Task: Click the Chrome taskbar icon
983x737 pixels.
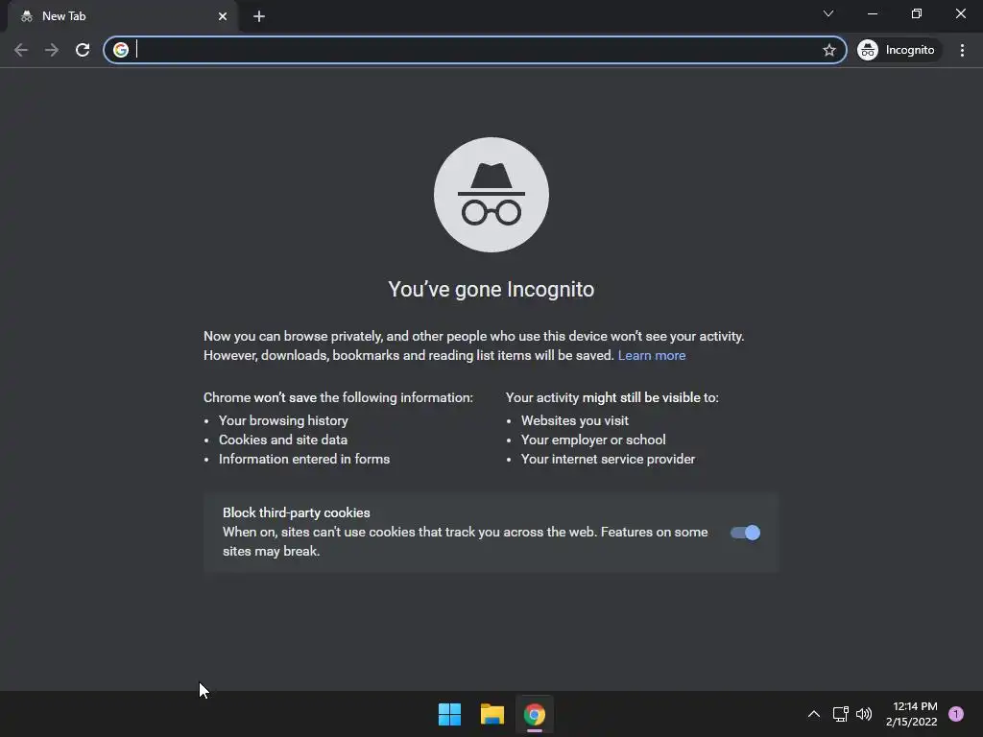Action: click(535, 714)
